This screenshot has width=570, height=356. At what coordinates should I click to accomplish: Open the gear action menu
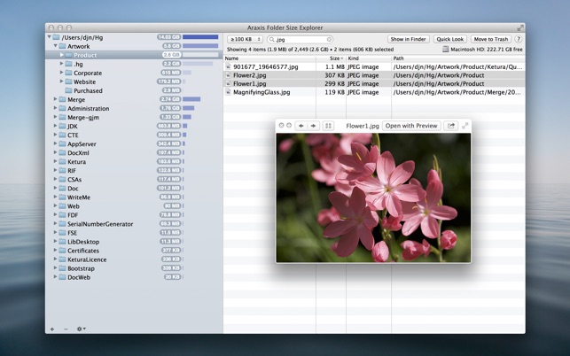pyautogui.click(x=81, y=329)
